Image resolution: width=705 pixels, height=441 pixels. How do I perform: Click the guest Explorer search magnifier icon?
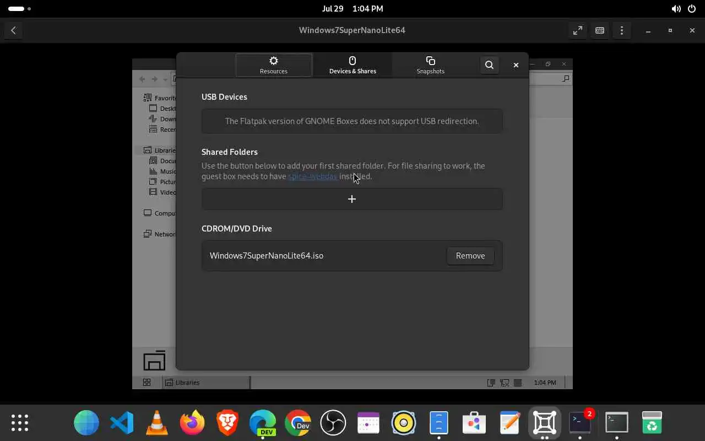pos(566,79)
